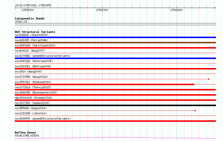Open esv3910 (Wang2008) variant label
223x141 pixels.
[x=29, y=71]
